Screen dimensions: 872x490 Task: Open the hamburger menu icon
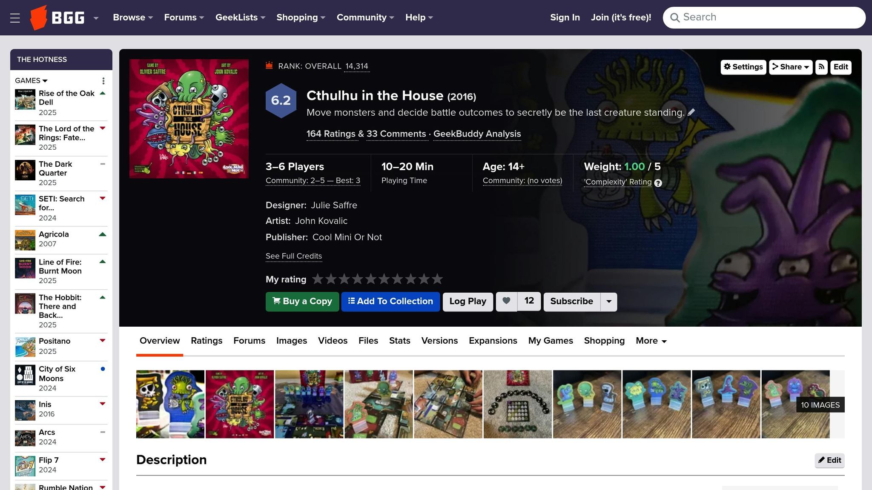[15, 18]
